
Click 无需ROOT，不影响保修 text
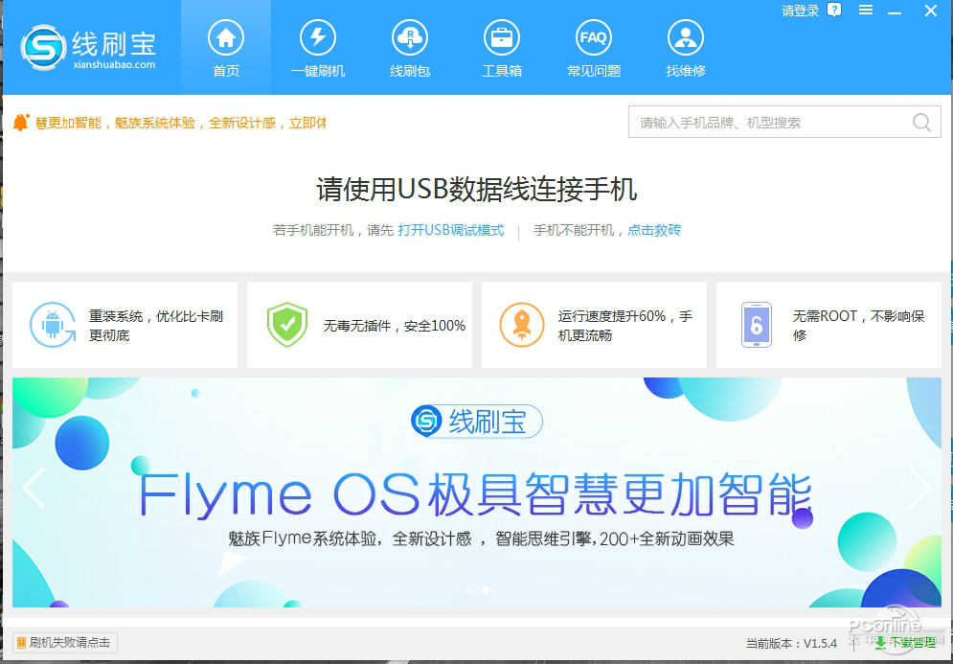(x=859, y=326)
